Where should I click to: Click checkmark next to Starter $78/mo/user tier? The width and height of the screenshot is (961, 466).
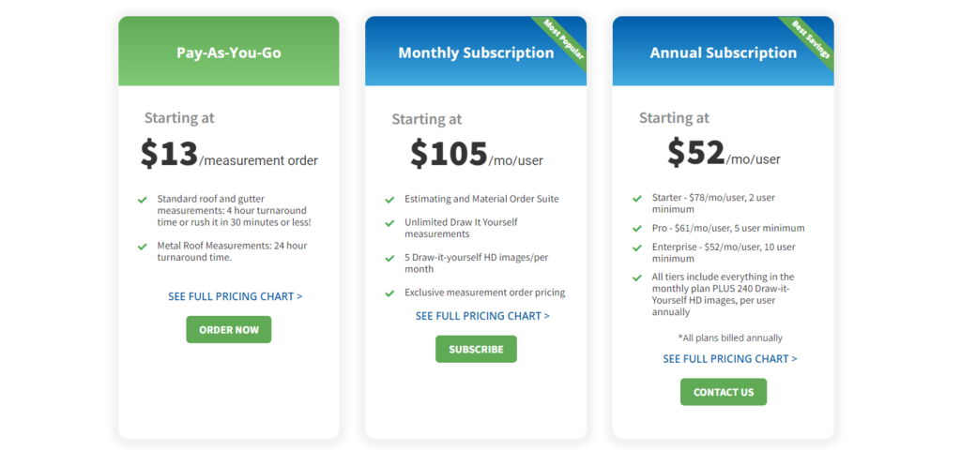pos(637,199)
